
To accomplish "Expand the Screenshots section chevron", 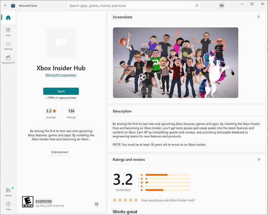I will [258, 17].
